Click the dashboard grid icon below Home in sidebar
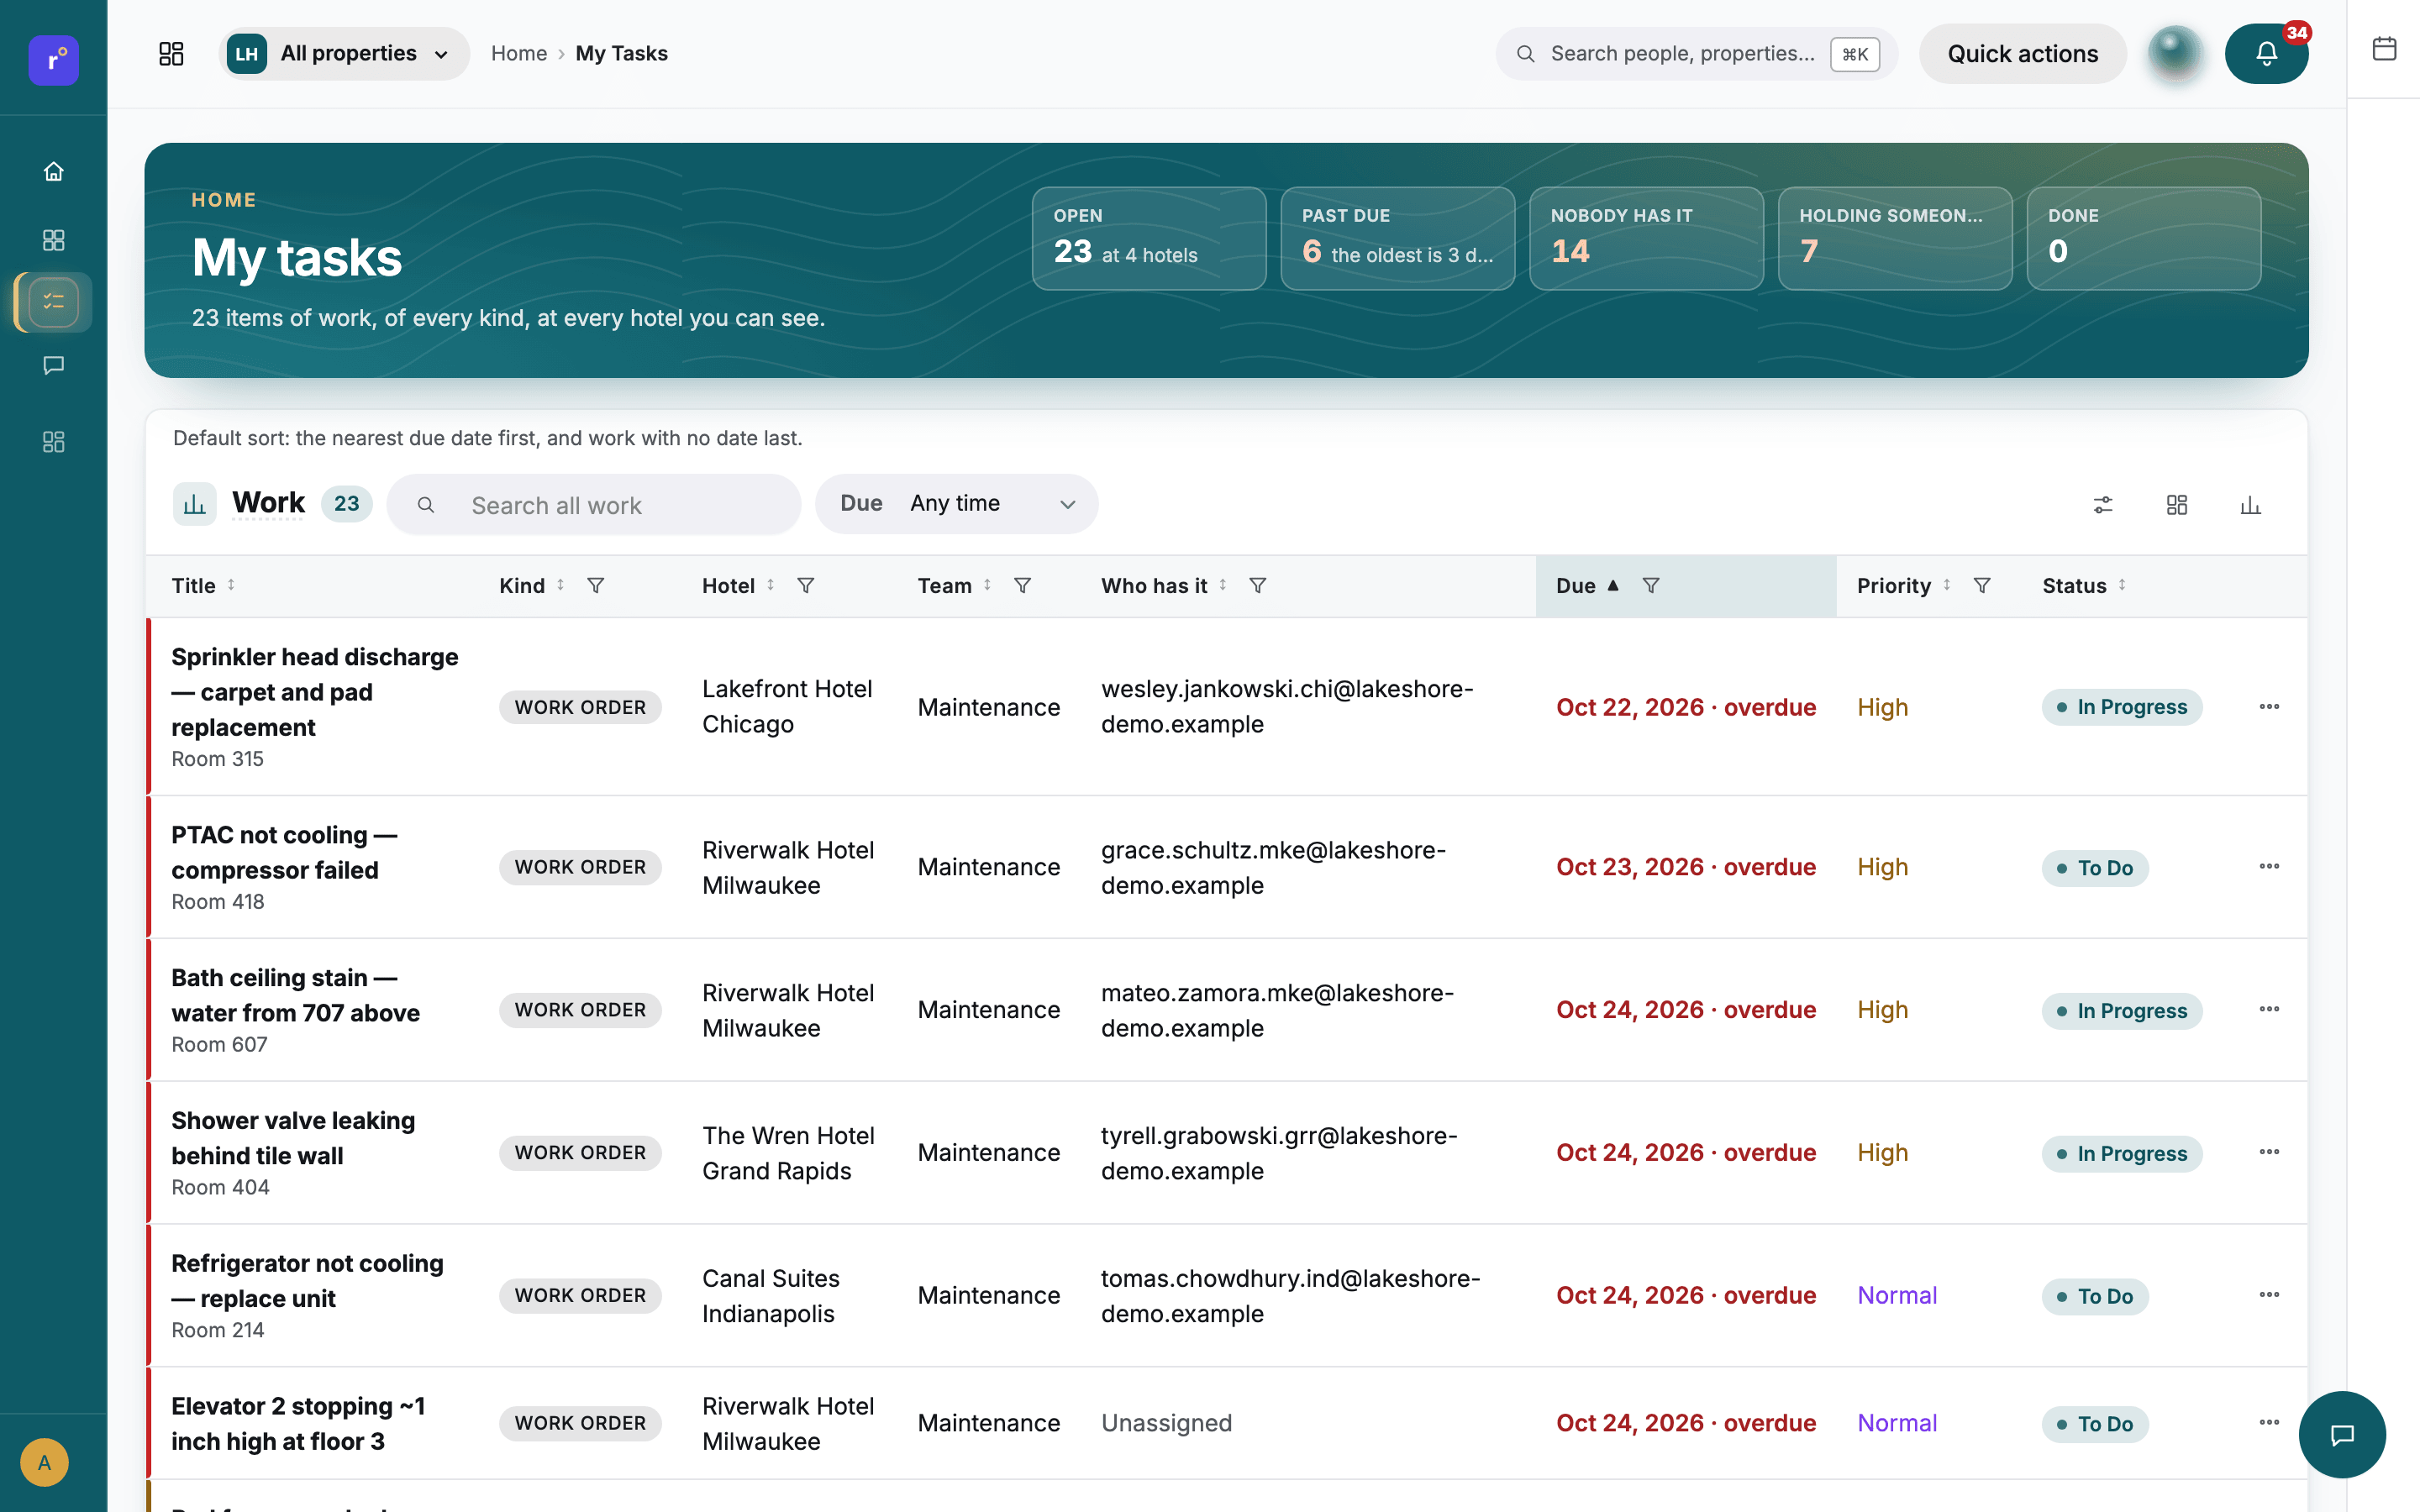 [54, 240]
